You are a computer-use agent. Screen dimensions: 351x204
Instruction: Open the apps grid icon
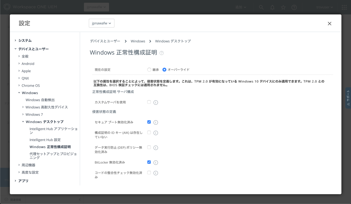(344, 7)
